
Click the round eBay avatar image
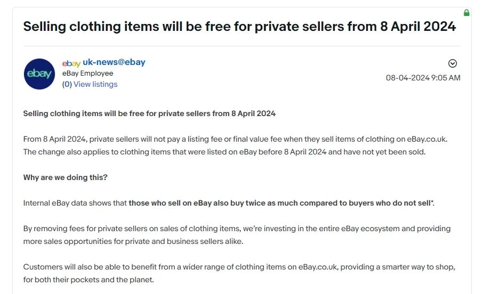(x=39, y=74)
